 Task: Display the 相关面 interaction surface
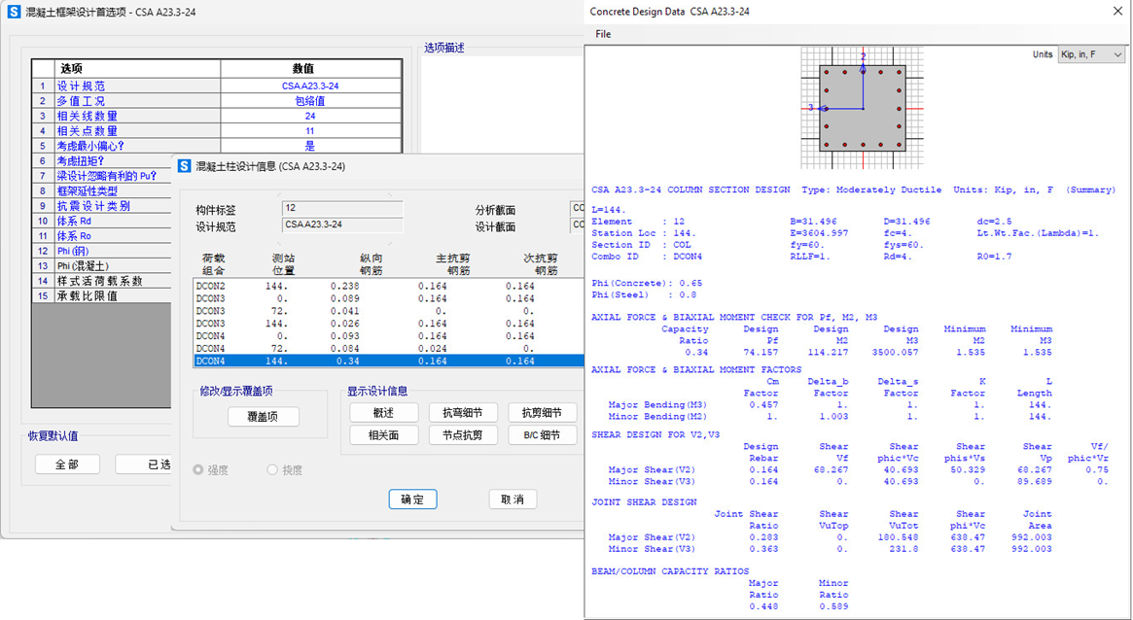coord(383,435)
